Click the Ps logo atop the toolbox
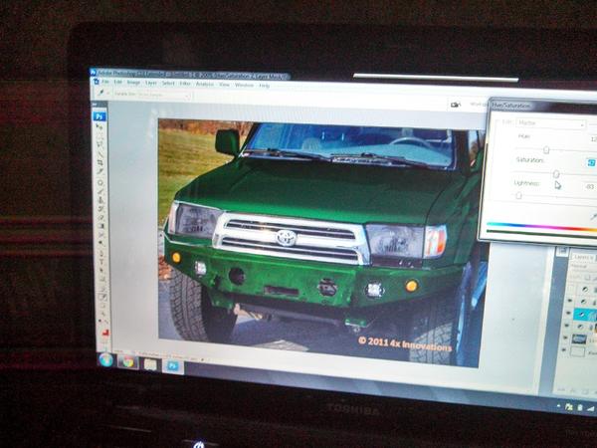The width and height of the screenshot is (597, 448). tap(99, 115)
